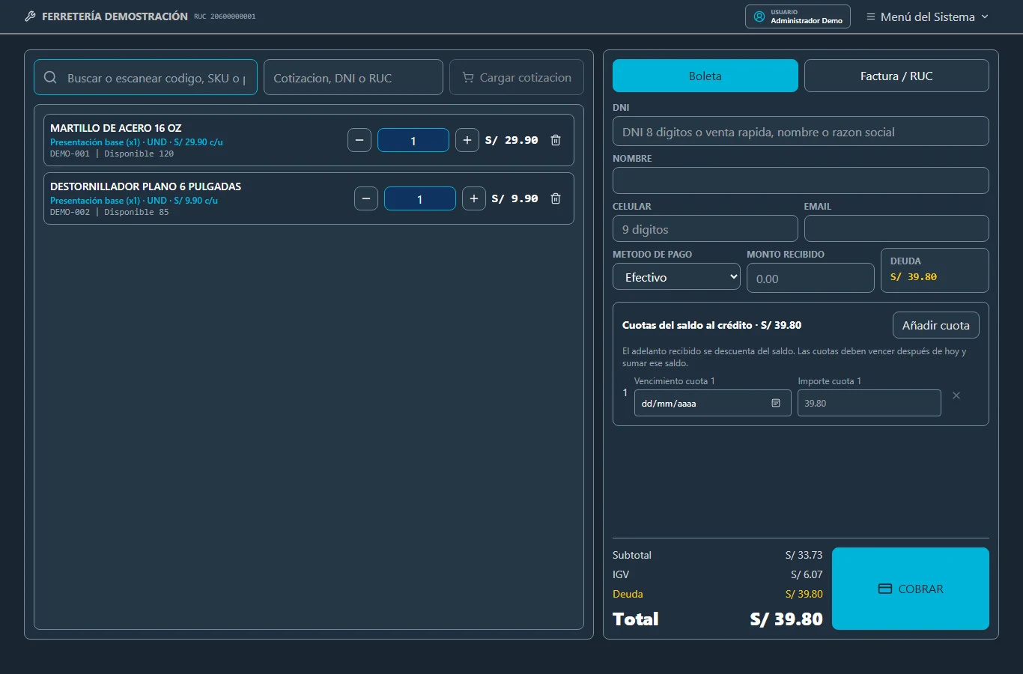The width and height of the screenshot is (1023, 674).
Task: Click the Importe cuota 1 amount field
Action: click(x=869, y=403)
